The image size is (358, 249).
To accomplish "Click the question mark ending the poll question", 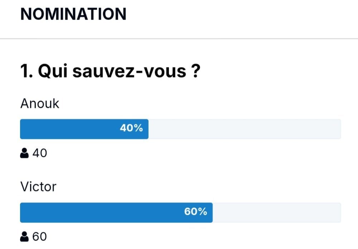I will pos(195,71).
